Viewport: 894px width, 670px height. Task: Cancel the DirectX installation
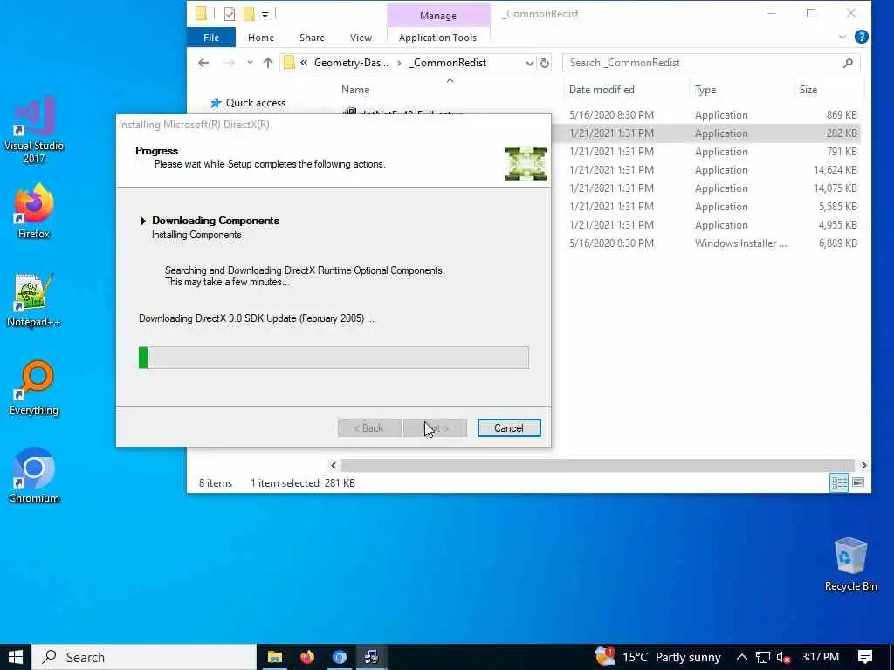point(509,427)
